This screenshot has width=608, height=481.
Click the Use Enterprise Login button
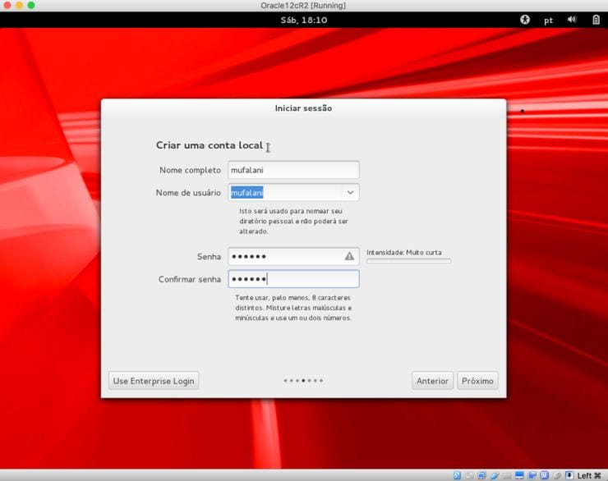[x=154, y=381]
